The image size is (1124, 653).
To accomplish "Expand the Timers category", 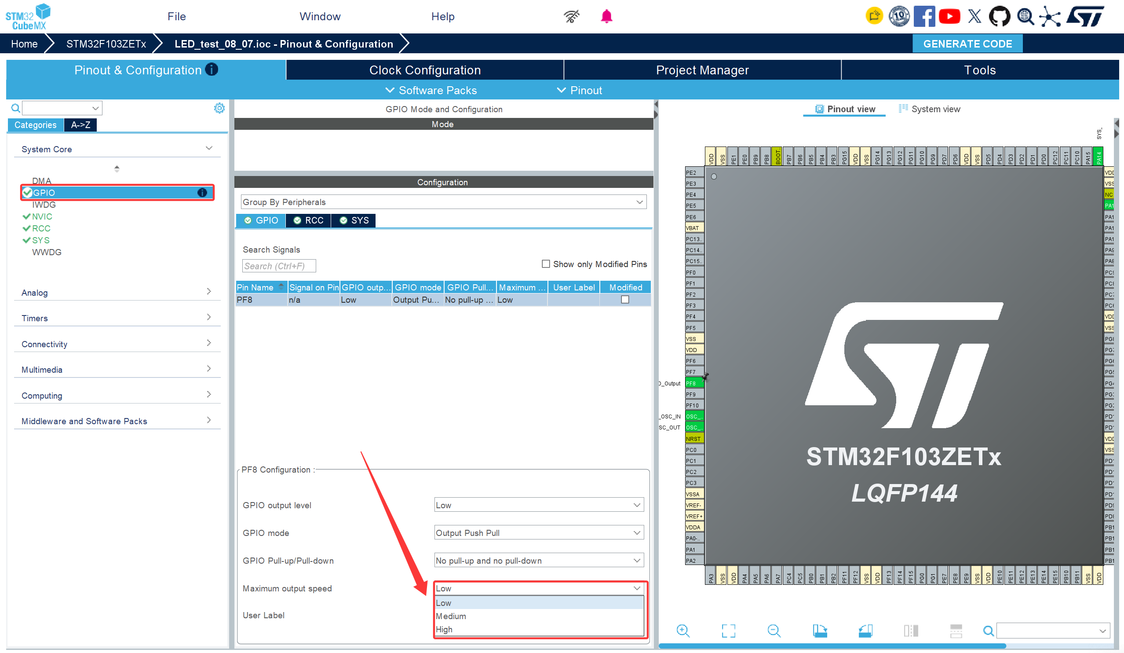I will [208, 317].
